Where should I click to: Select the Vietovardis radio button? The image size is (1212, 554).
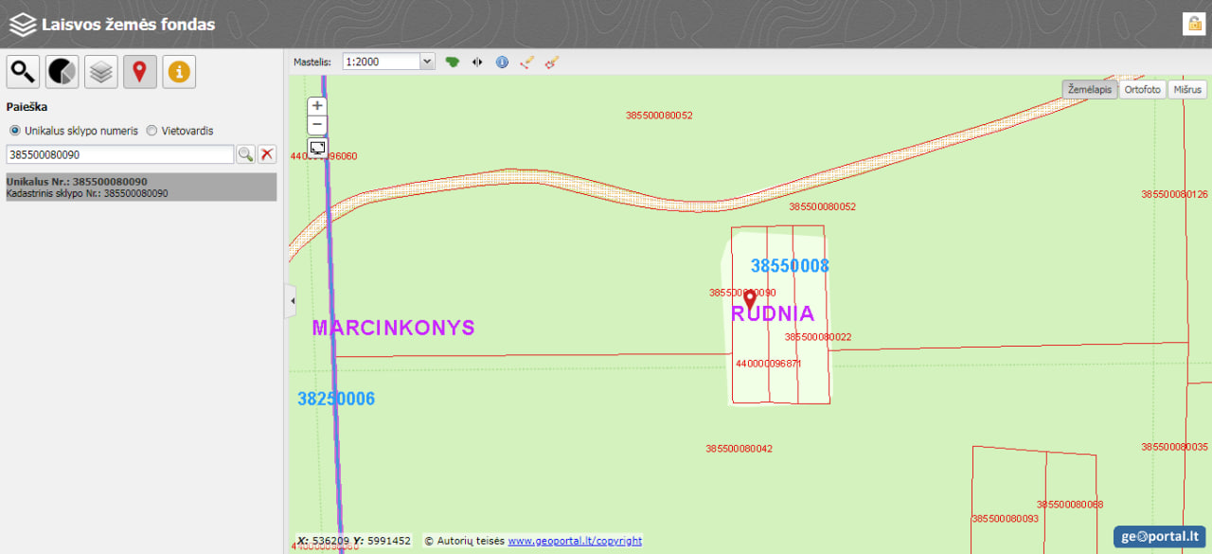point(151,131)
